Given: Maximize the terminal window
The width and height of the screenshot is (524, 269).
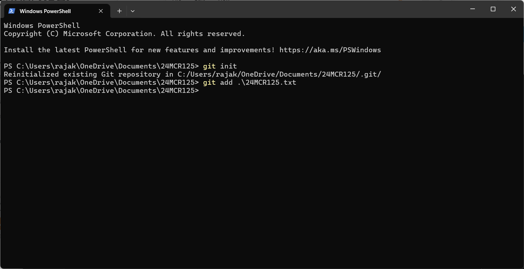Looking at the screenshot, I should coord(493,9).
